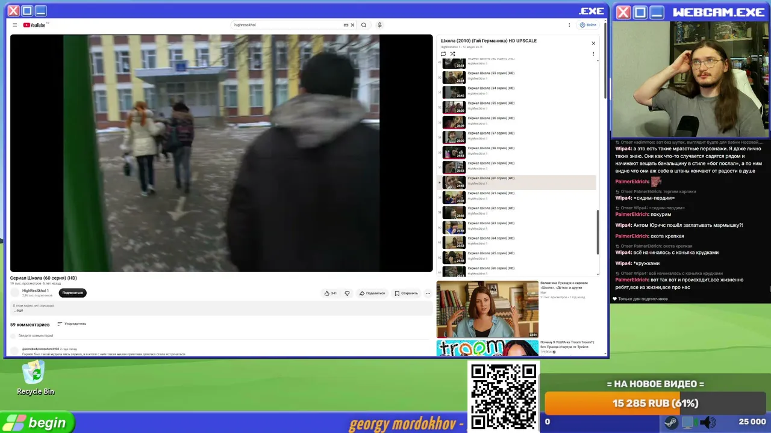Open the HighResSkhol 1 channel name link
Screen dimensions: 771x433
[x=36, y=291]
